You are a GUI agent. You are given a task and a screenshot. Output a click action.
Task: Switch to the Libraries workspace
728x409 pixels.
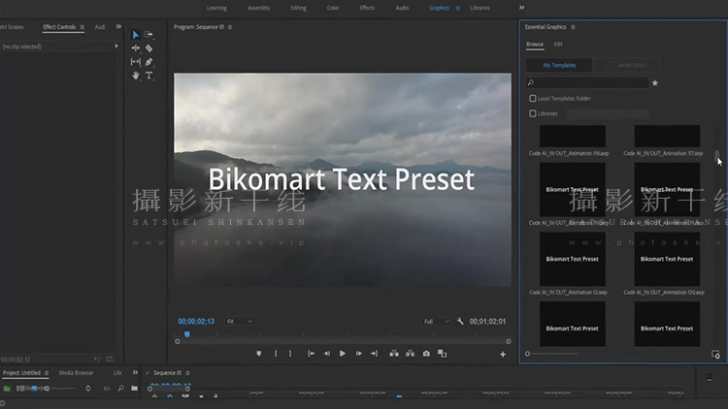(x=480, y=8)
